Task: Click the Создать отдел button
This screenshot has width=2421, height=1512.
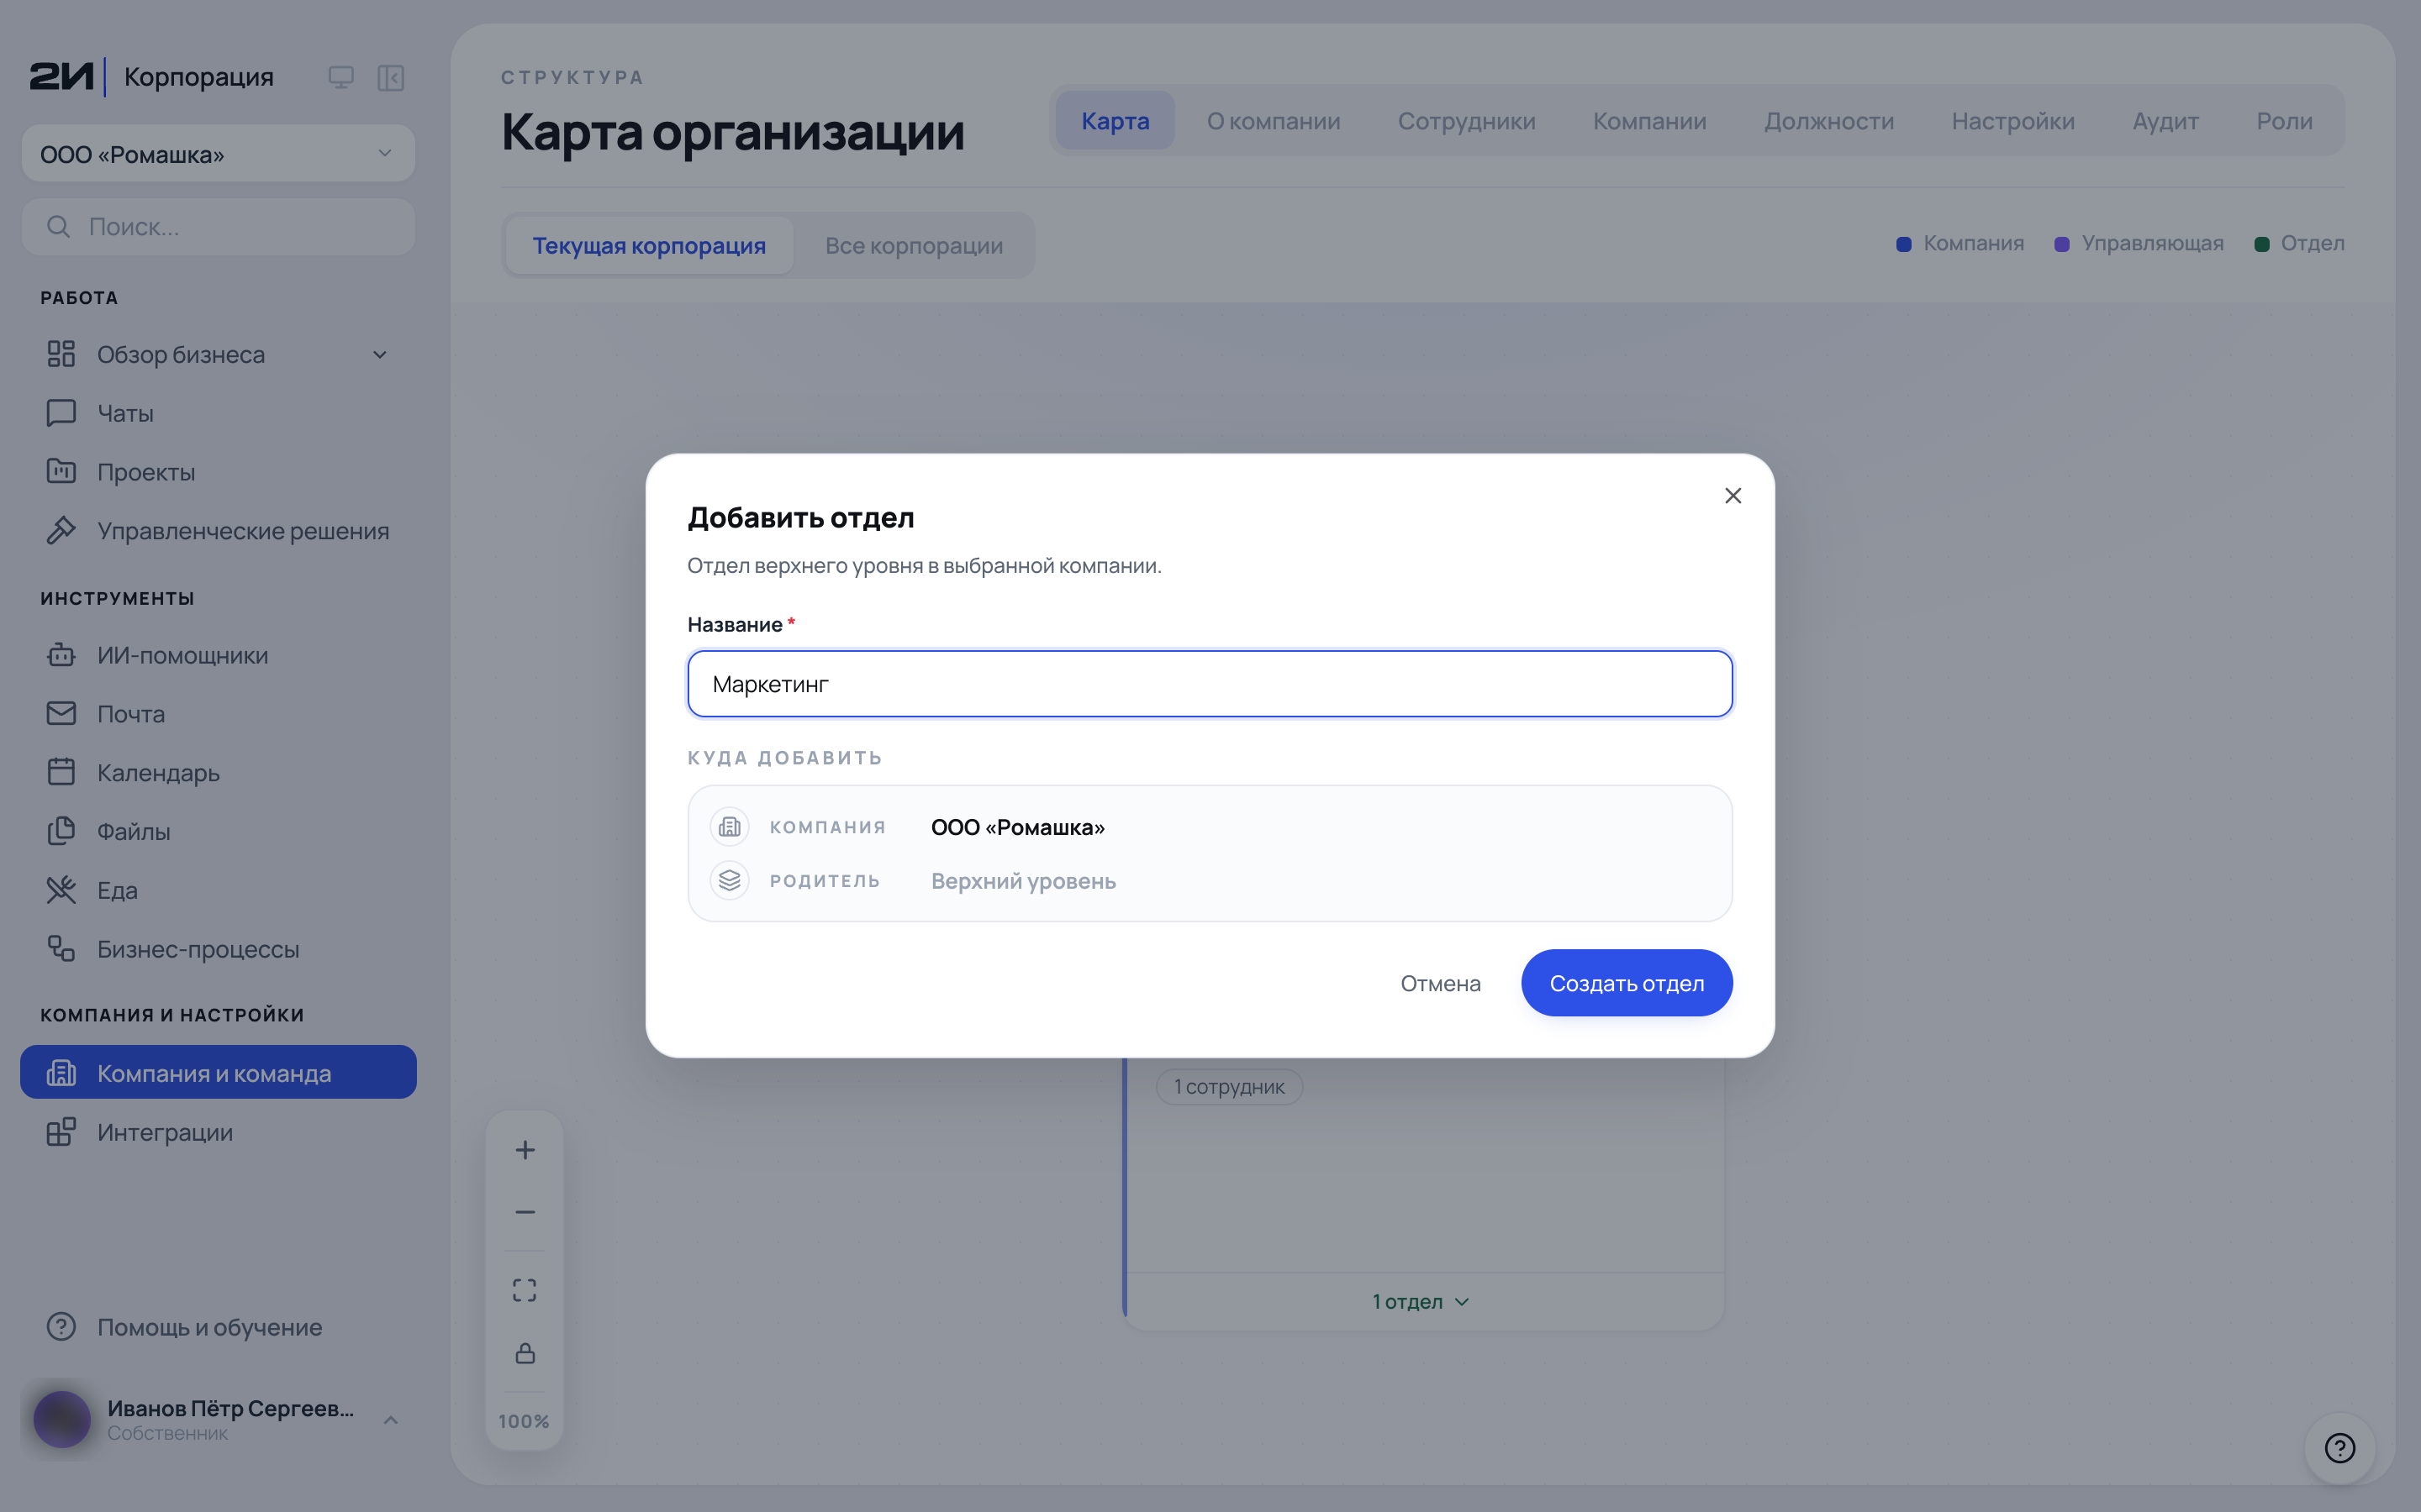Action: click(1627, 983)
